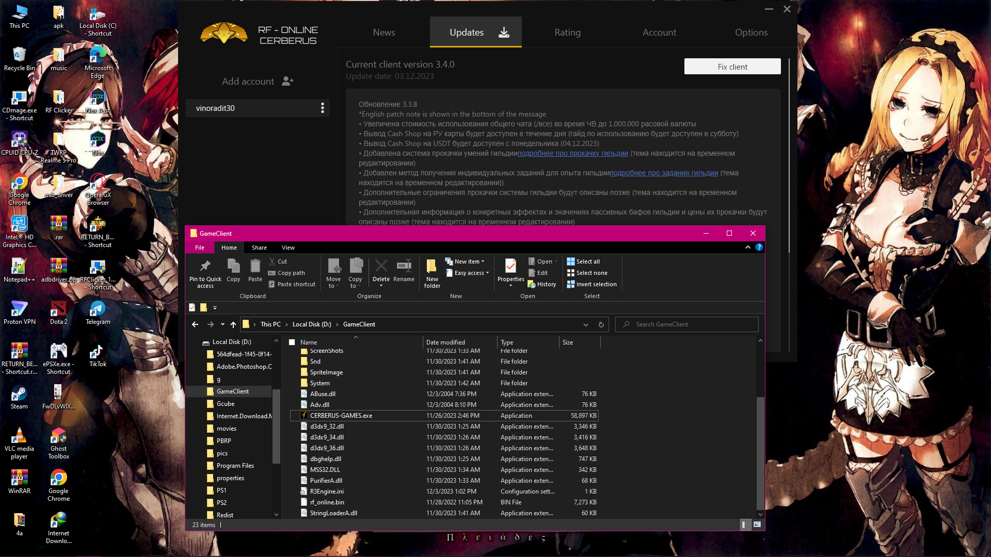Click the Delete X icon

(x=381, y=266)
